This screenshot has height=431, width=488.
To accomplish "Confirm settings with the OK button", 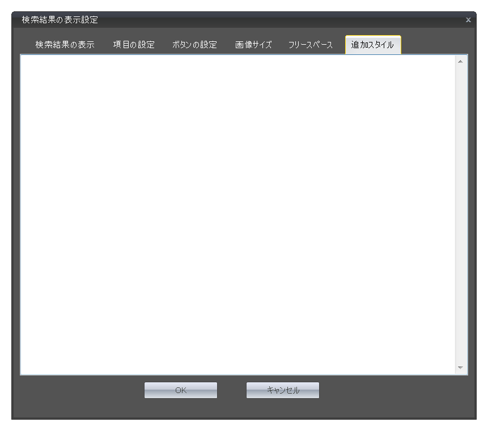I will click(x=180, y=390).
